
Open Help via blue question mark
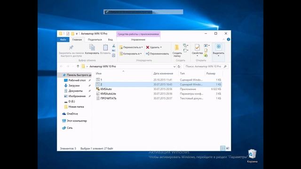coord(229,39)
